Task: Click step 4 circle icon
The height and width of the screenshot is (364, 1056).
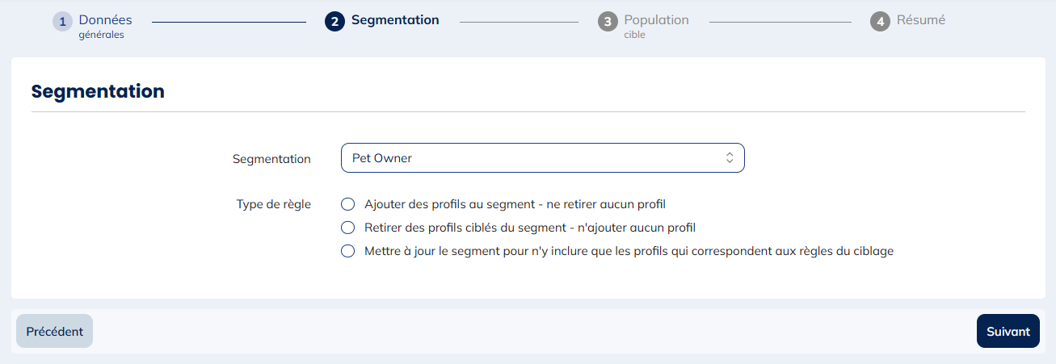Action: point(880,22)
